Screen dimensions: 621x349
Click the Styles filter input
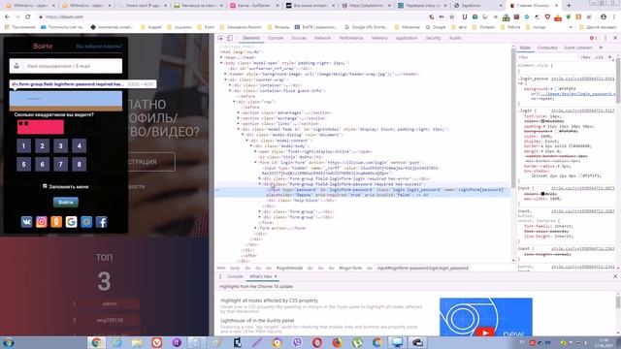[547, 57]
